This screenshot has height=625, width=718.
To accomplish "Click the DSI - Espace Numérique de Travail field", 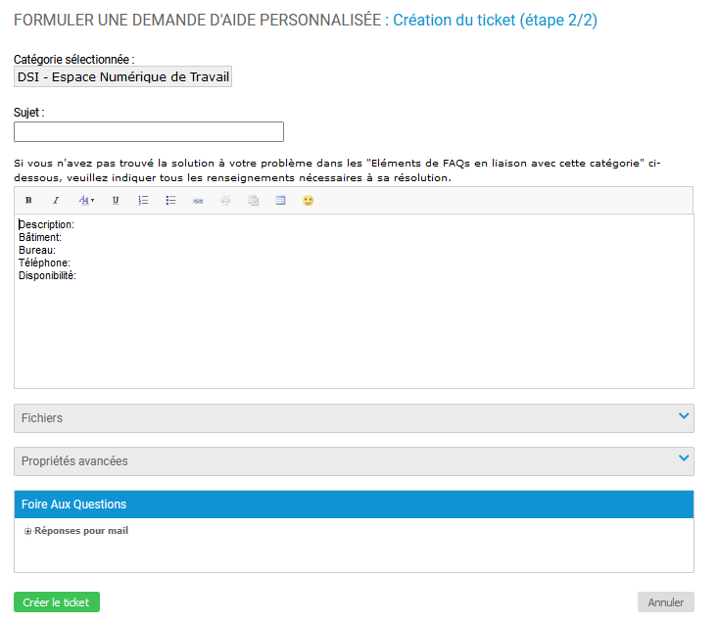I will [x=123, y=77].
